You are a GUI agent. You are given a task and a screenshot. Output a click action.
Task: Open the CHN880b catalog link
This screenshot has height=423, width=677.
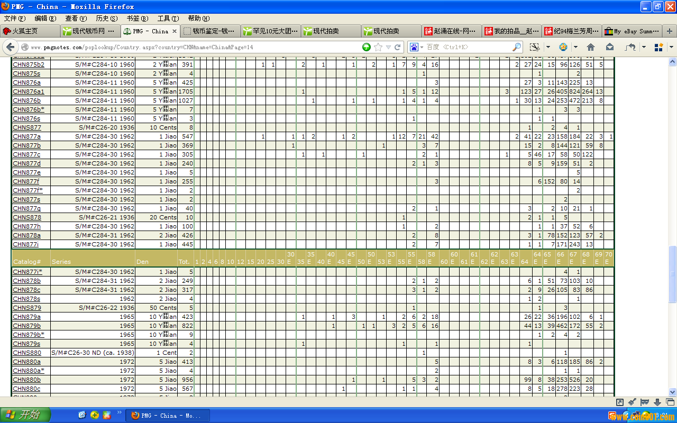[x=26, y=380]
